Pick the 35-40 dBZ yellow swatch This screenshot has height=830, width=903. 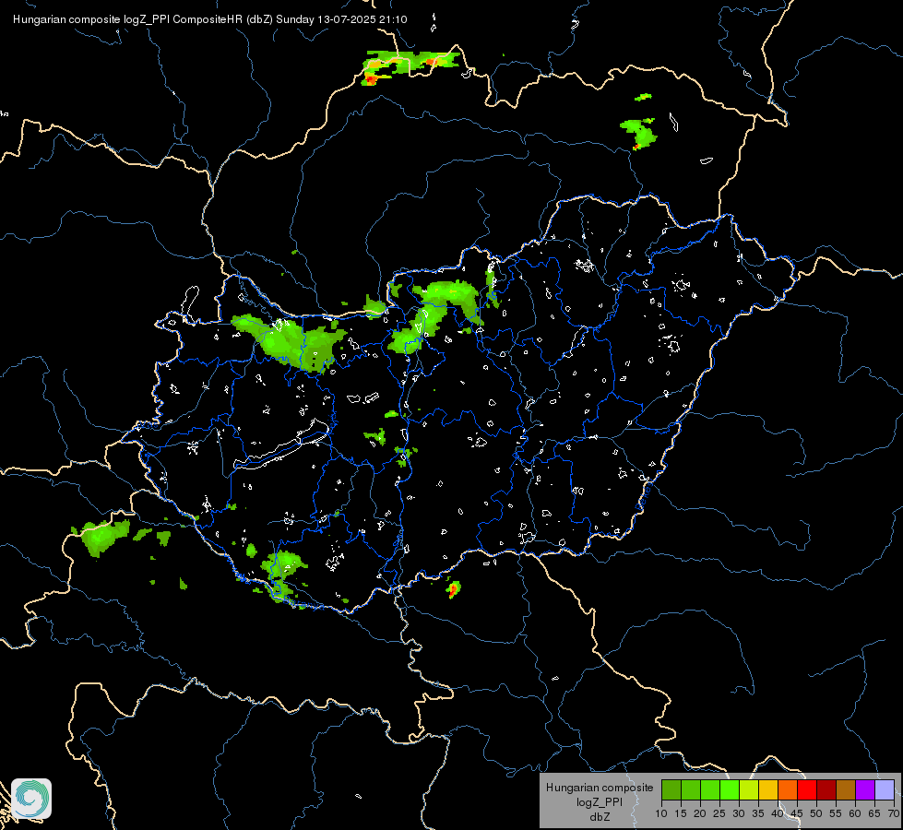tap(768, 790)
